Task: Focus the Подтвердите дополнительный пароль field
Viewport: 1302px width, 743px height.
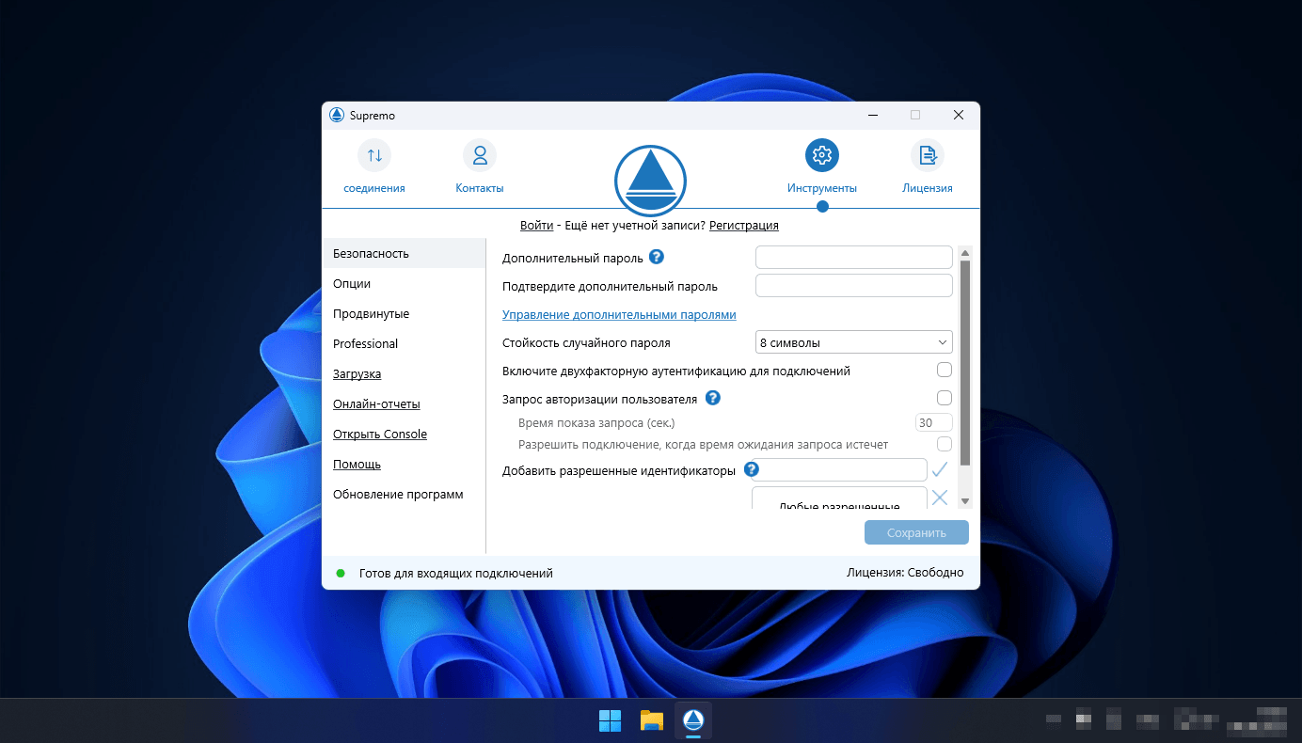Action: point(854,285)
